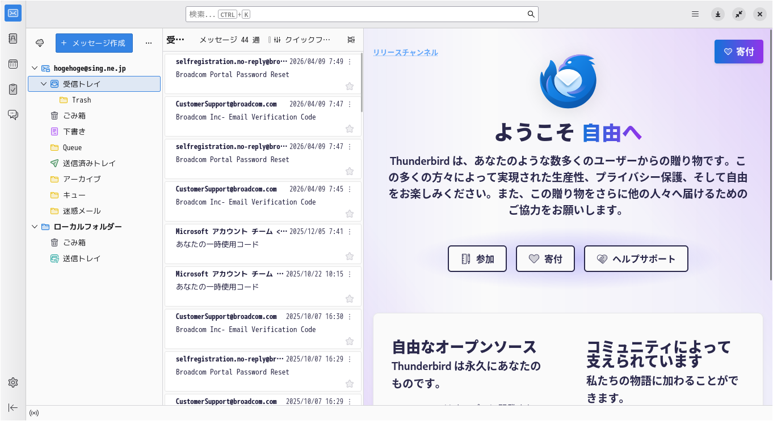Open the Tasks space

click(x=13, y=89)
